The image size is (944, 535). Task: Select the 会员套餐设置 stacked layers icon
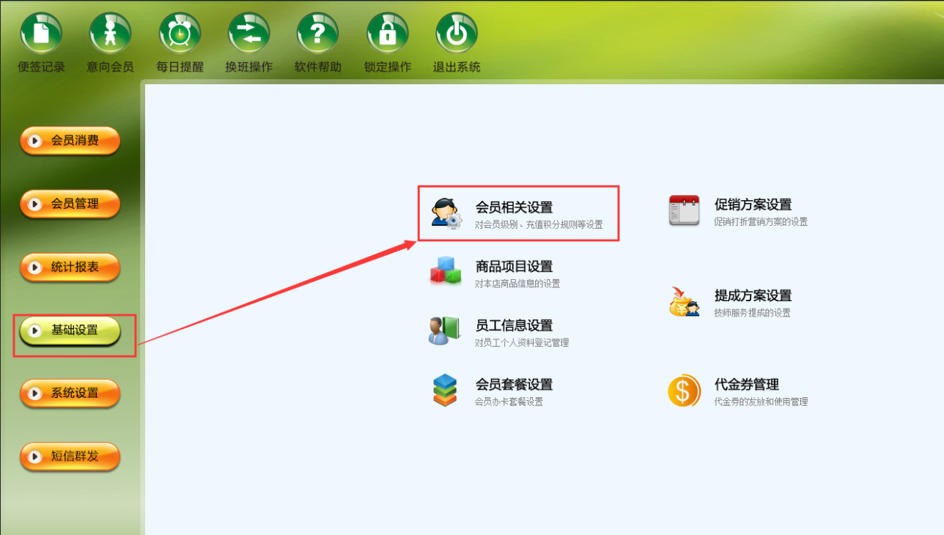click(x=445, y=390)
